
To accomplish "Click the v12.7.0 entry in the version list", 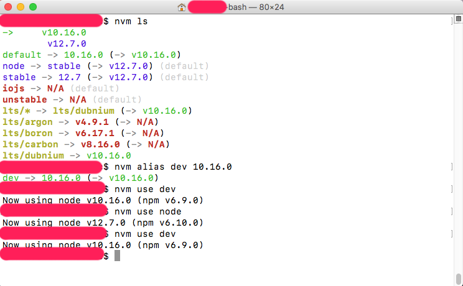I will [x=67, y=44].
